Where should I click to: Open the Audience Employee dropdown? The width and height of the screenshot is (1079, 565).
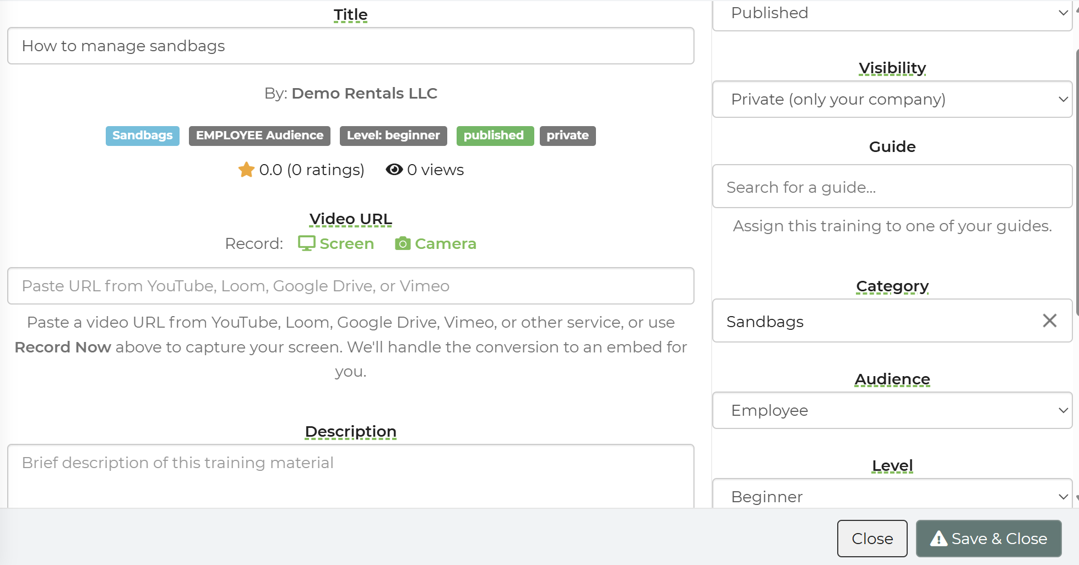892,410
